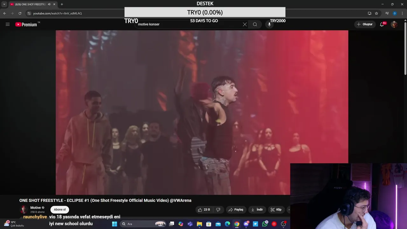407x229 pixels.
Task: Open the Windows Start menu
Action: pos(114,224)
